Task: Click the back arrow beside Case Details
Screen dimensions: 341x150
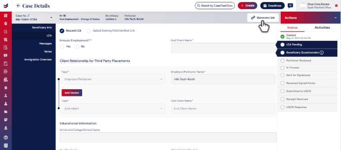Action: click(18, 6)
